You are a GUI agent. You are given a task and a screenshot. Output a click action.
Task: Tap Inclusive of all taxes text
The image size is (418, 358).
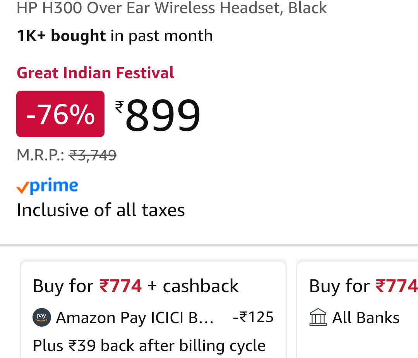click(x=101, y=210)
